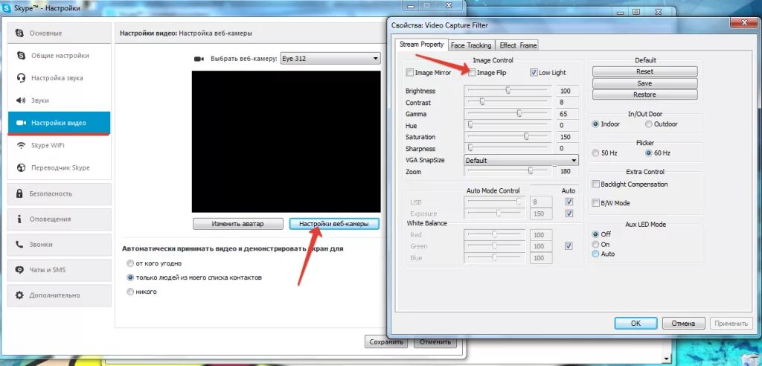Image resolution: width=762 pixels, height=366 pixels.
Task: Click Save button in Default group
Action: click(645, 83)
